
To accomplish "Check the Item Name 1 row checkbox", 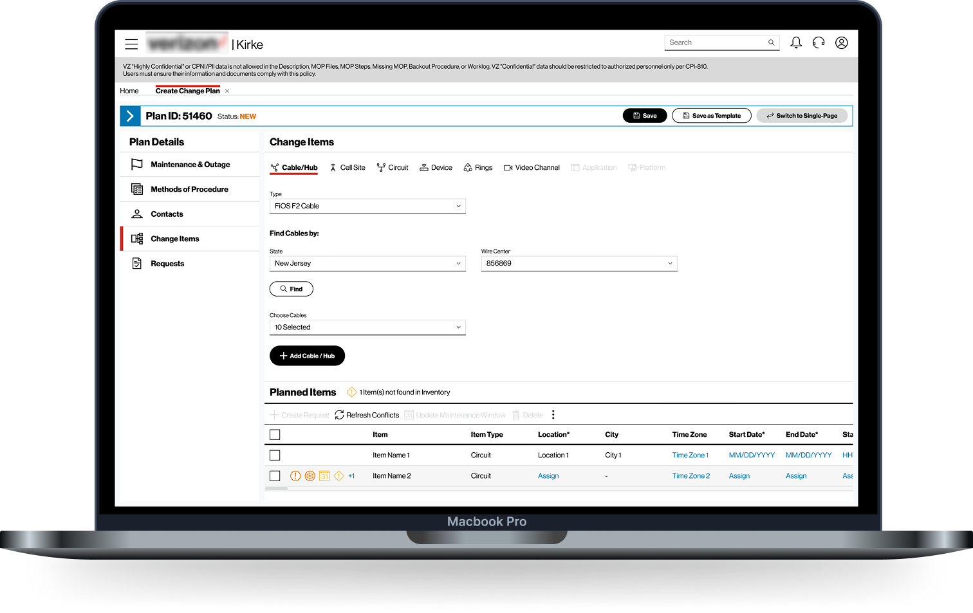I will (275, 455).
